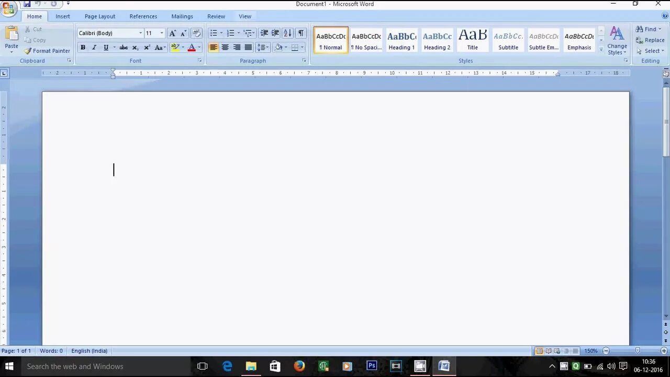670x377 pixels.
Task: Open the Calibri (Body) font dropdown
Action: tap(140, 33)
